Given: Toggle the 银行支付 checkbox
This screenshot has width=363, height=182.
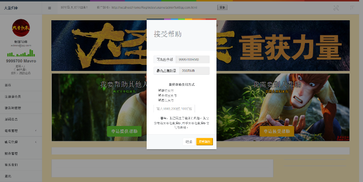Looking at the screenshot, I should [x=160, y=90].
